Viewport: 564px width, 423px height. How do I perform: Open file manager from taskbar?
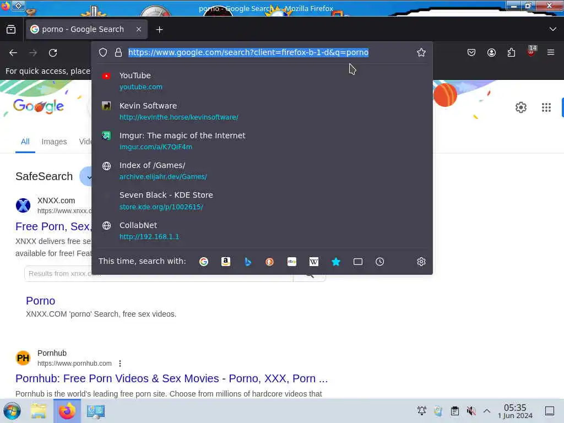(x=39, y=411)
